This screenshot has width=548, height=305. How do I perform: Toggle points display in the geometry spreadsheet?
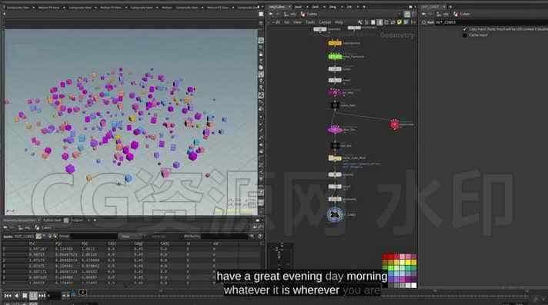pyautogui.click(x=38, y=237)
